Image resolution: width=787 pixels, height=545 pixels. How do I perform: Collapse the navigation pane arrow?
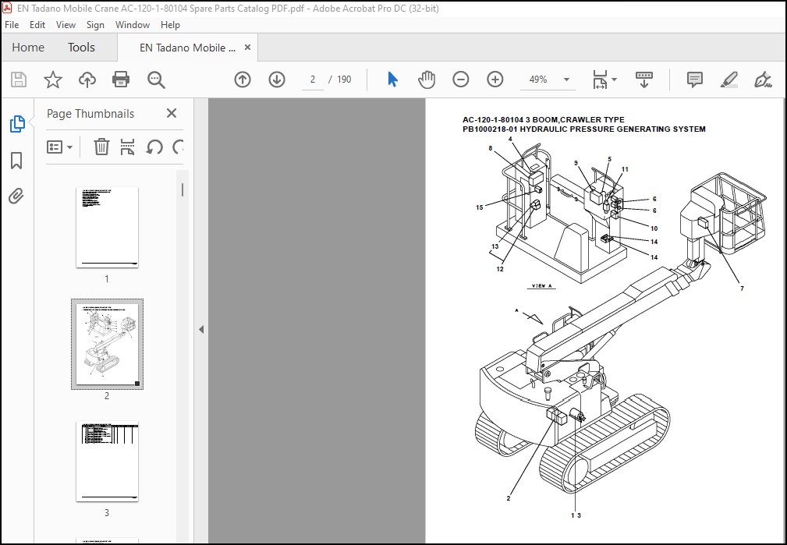201,330
